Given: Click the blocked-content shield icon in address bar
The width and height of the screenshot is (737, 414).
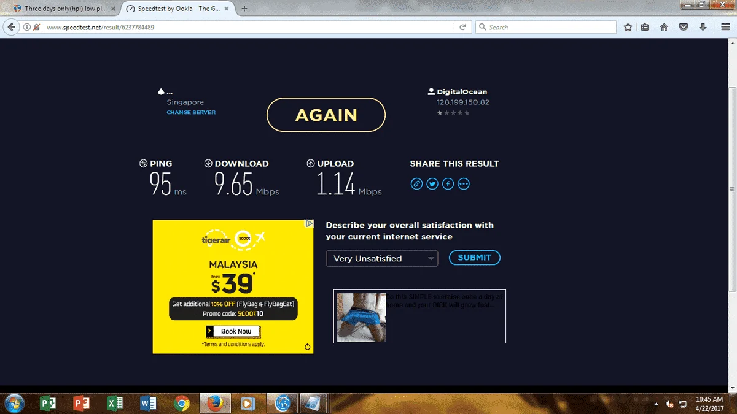Looking at the screenshot, I should (37, 27).
